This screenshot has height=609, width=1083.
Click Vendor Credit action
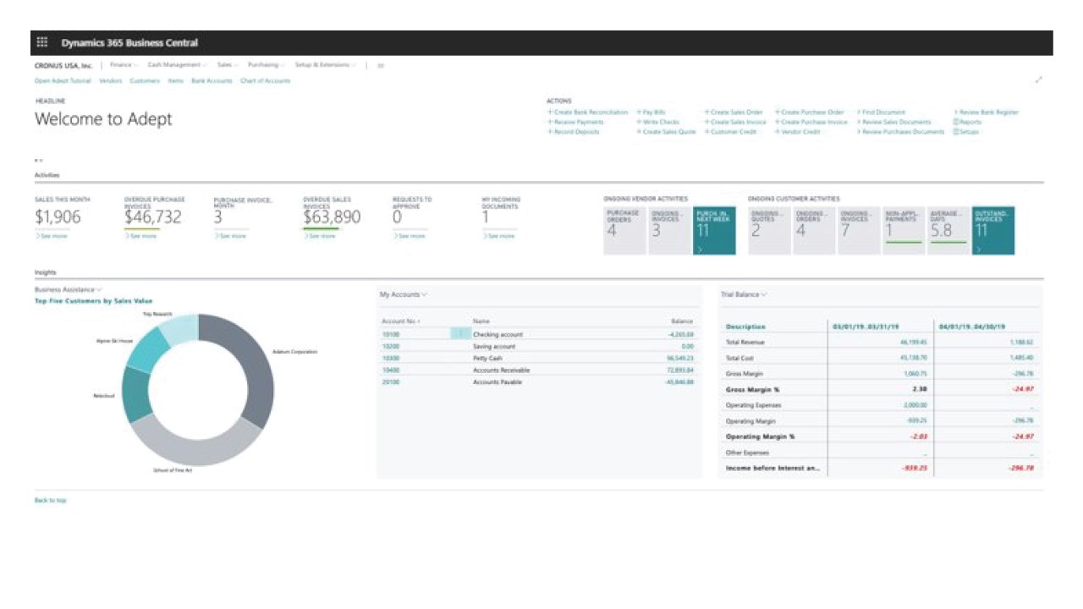click(798, 132)
